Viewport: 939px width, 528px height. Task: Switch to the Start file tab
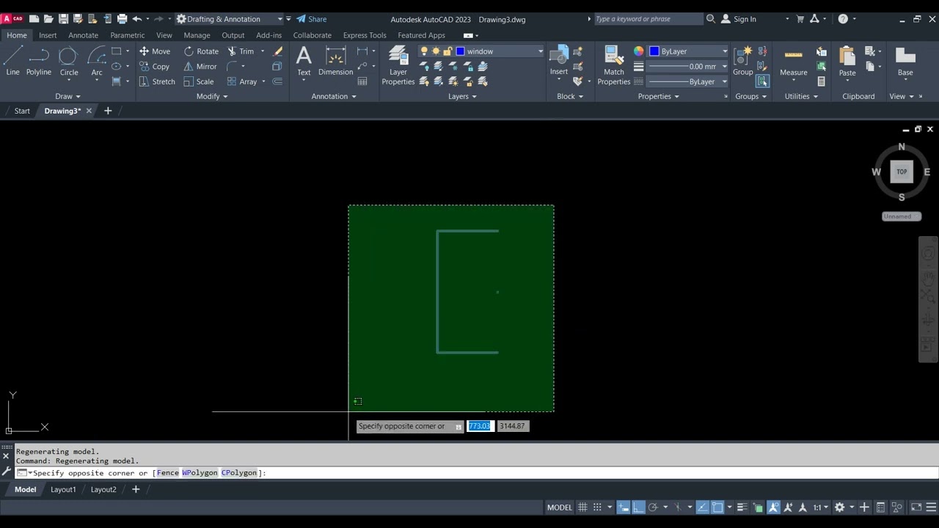coord(22,111)
